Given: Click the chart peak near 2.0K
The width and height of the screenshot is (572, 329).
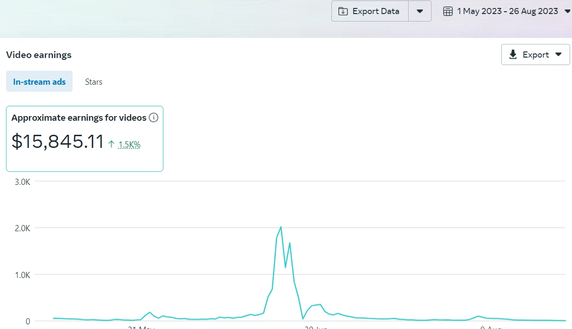Looking at the screenshot, I should click(280, 227).
